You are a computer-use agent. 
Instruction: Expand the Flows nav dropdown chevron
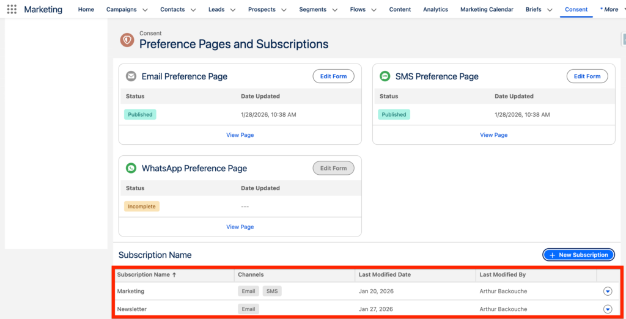(x=374, y=10)
